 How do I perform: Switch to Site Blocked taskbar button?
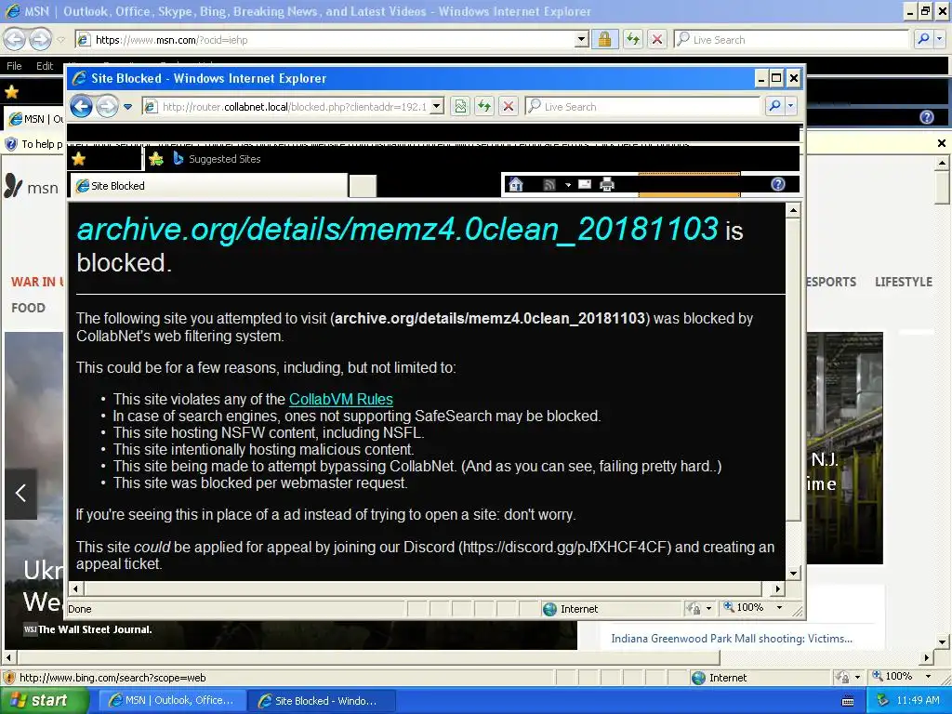[322, 701]
